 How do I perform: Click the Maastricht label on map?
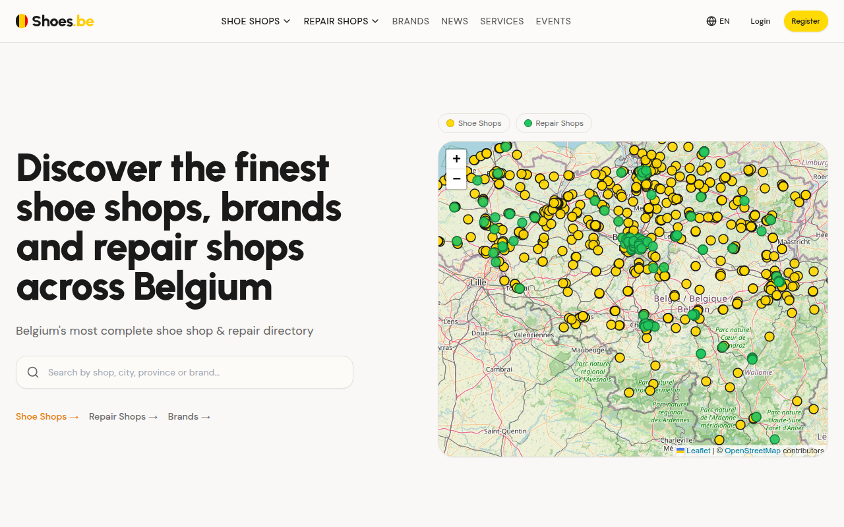point(793,242)
